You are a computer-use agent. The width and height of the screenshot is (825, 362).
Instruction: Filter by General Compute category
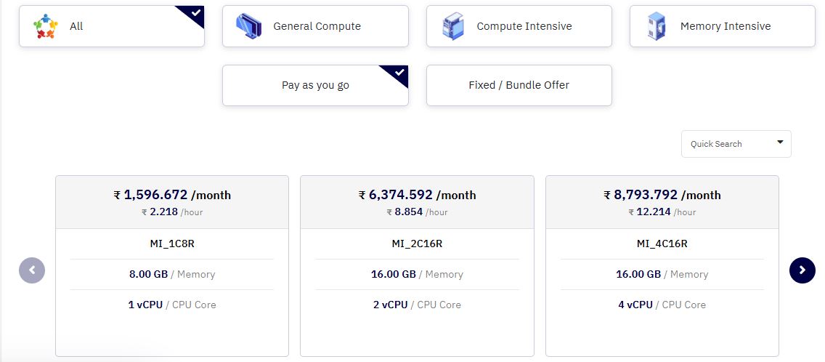(315, 26)
